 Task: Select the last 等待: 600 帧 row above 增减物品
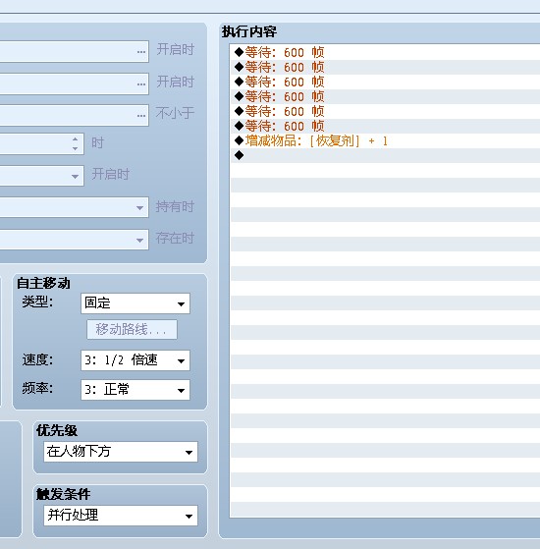385,126
